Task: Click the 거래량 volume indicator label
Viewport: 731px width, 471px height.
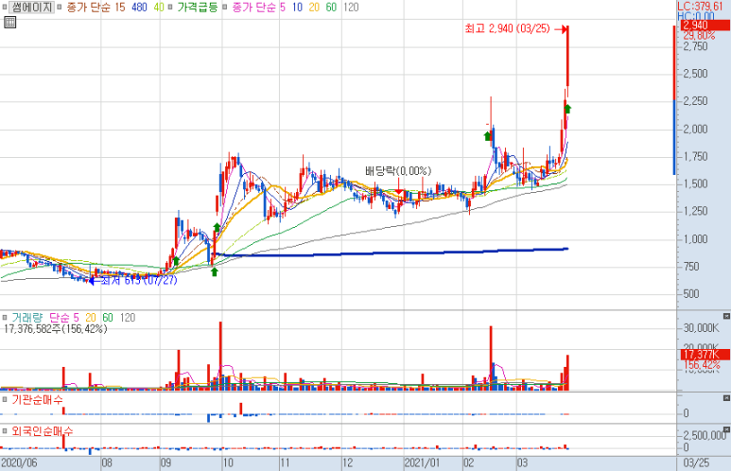Action: pyautogui.click(x=27, y=318)
